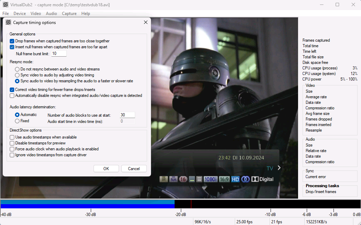Uncheck Insert null frames when too far apart
This screenshot has height=225, width=361.
coord(12,47)
